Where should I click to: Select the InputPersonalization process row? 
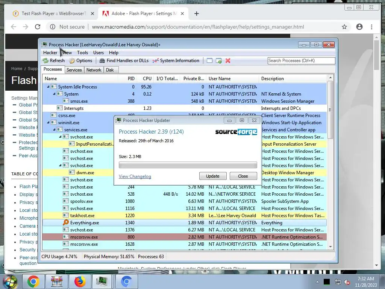coord(184,144)
